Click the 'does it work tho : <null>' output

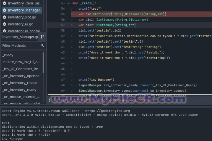coord(26,135)
